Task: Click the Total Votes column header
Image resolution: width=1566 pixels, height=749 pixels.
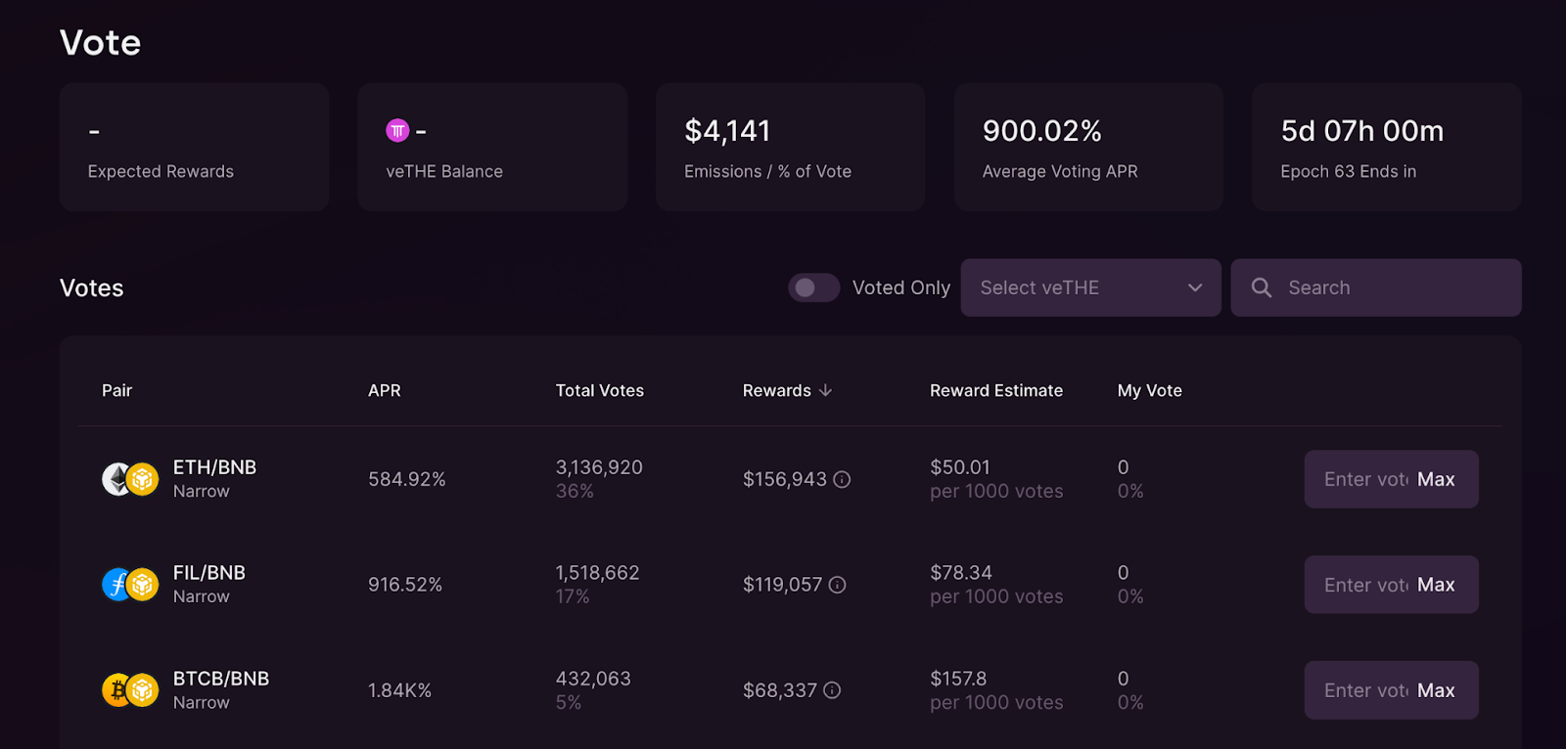Action: 599,390
